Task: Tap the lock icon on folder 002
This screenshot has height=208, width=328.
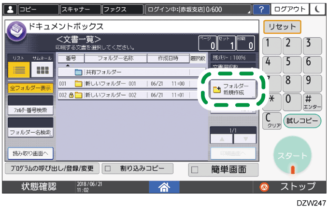Action: pos(71,96)
